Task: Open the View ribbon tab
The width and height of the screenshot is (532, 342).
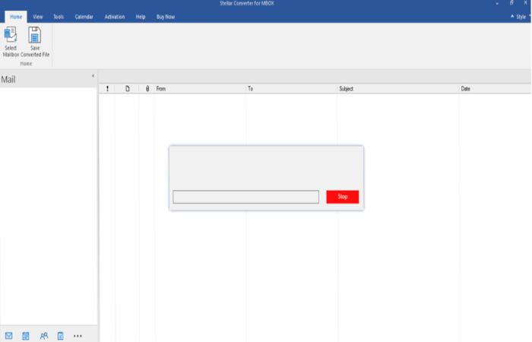Action: tap(38, 17)
